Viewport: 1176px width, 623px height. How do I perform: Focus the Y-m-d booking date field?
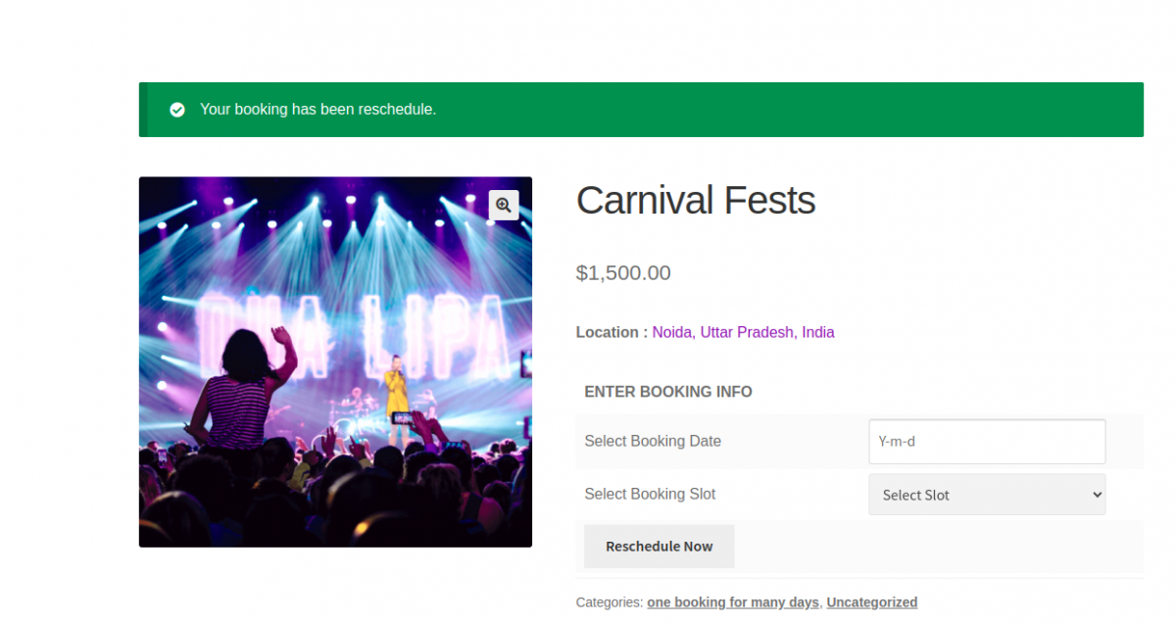[x=986, y=442]
